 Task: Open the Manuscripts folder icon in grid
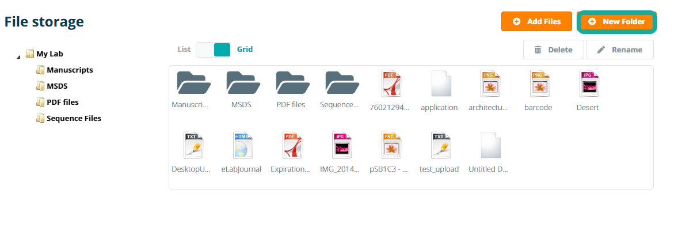192,83
